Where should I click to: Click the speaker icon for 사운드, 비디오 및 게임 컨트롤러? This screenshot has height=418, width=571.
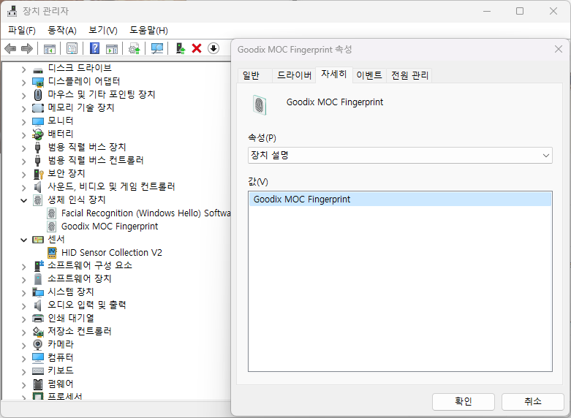point(37,187)
